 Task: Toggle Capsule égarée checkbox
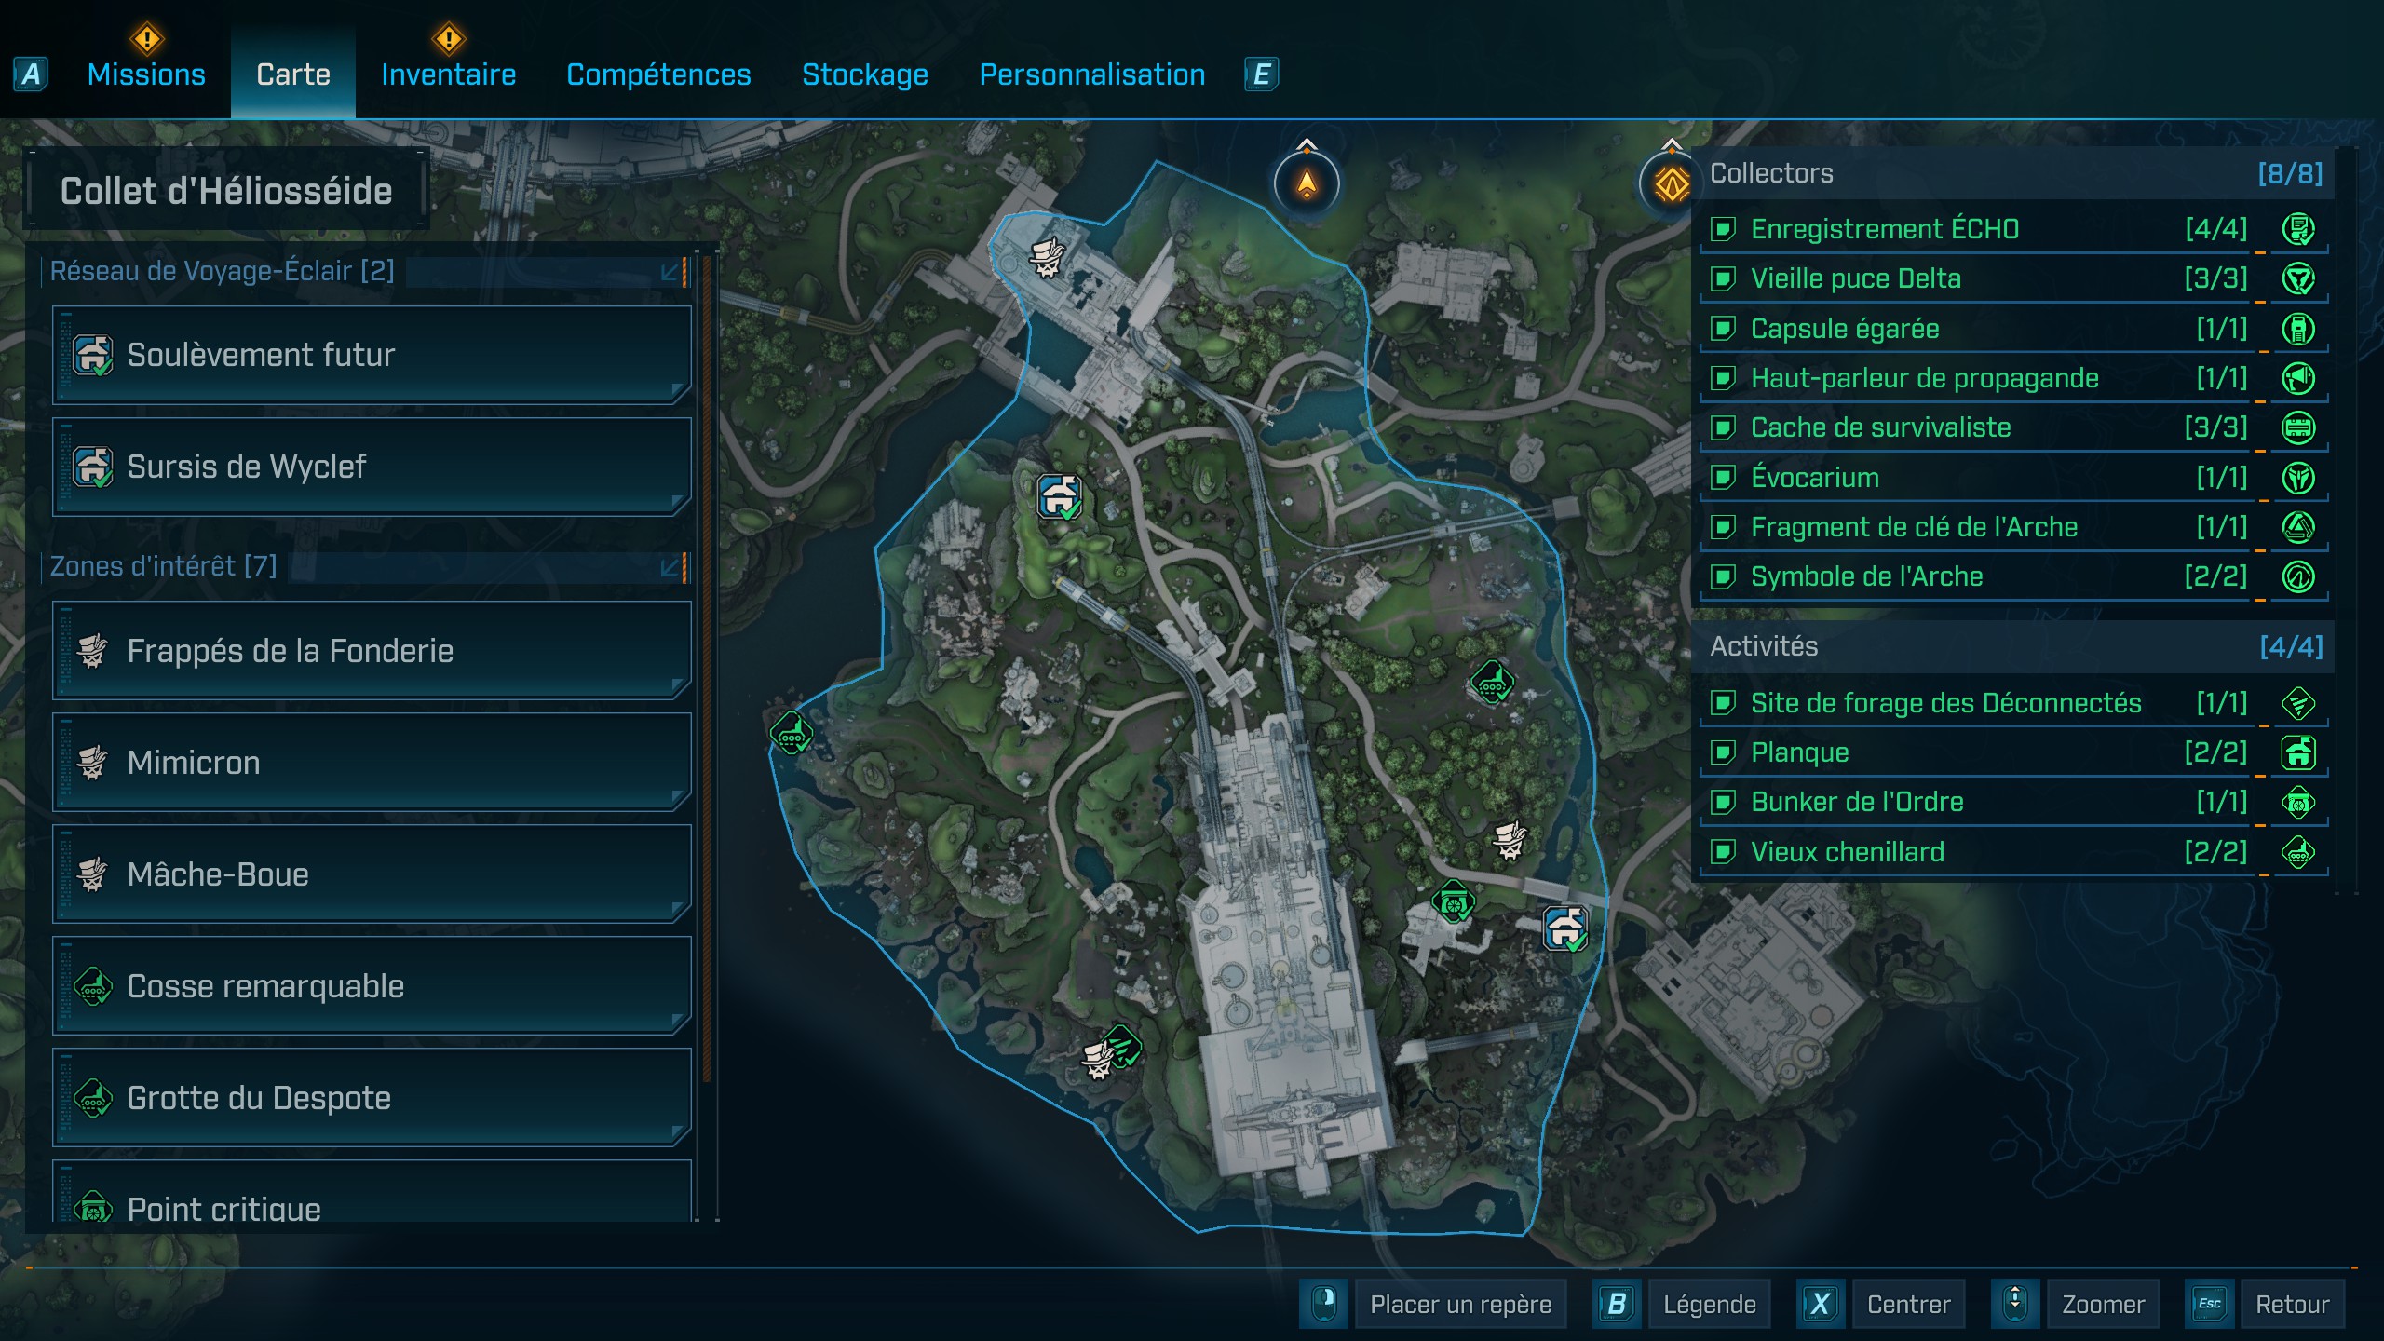click(1724, 329)
